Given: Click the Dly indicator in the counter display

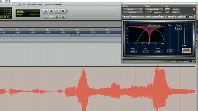Looking at the screenshot, I should pyautogui.click(x=8, y=17).
